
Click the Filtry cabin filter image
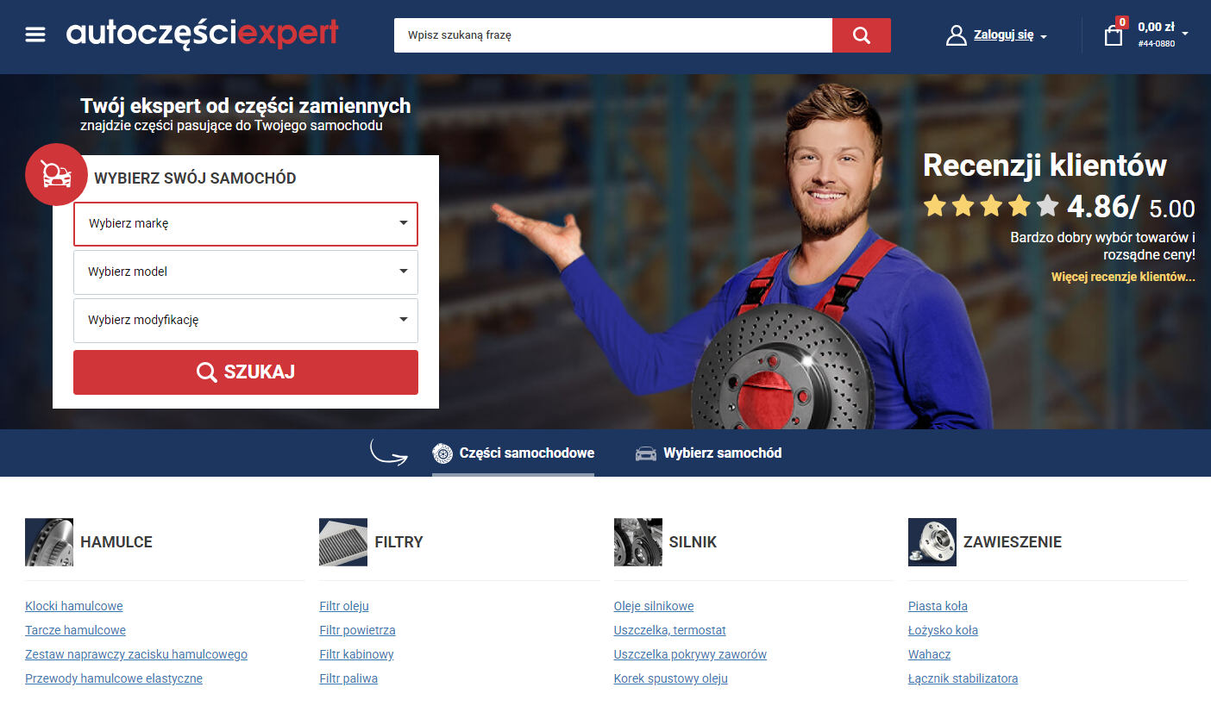pyautogui.click(x=343, y=542)
